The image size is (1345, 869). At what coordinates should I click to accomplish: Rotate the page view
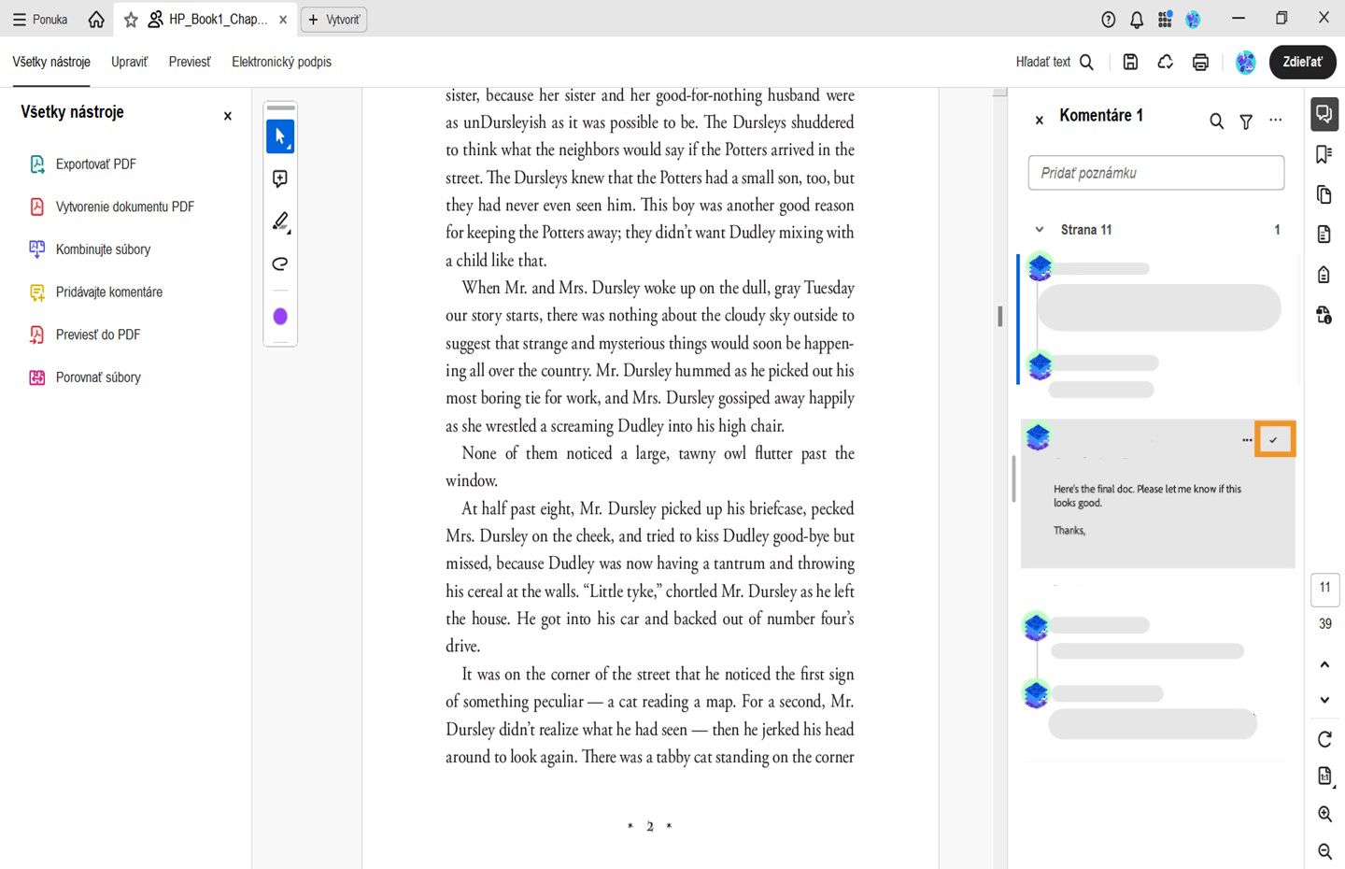[x=1324, y=739]
